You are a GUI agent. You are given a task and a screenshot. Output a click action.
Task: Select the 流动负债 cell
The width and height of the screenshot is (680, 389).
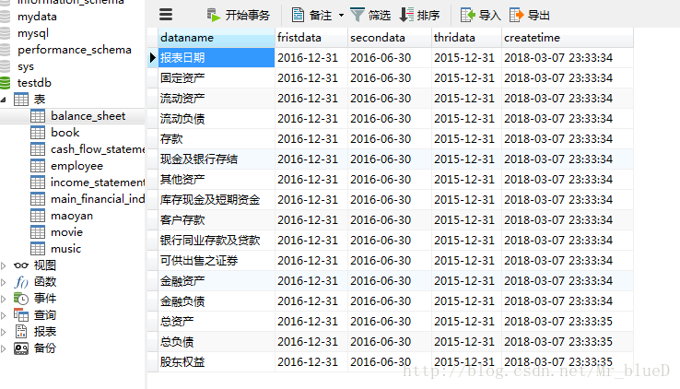217,118
